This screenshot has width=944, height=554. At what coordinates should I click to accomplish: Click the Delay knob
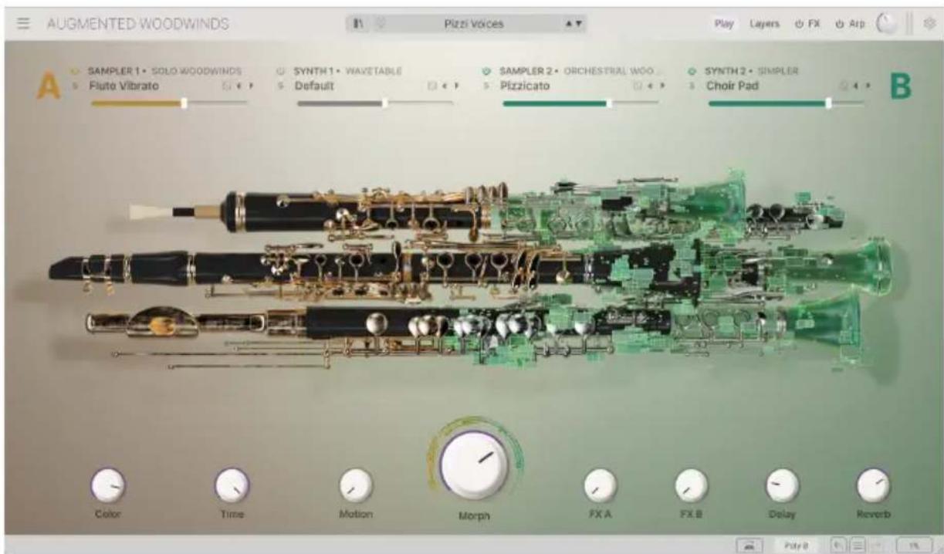(782, 485)
